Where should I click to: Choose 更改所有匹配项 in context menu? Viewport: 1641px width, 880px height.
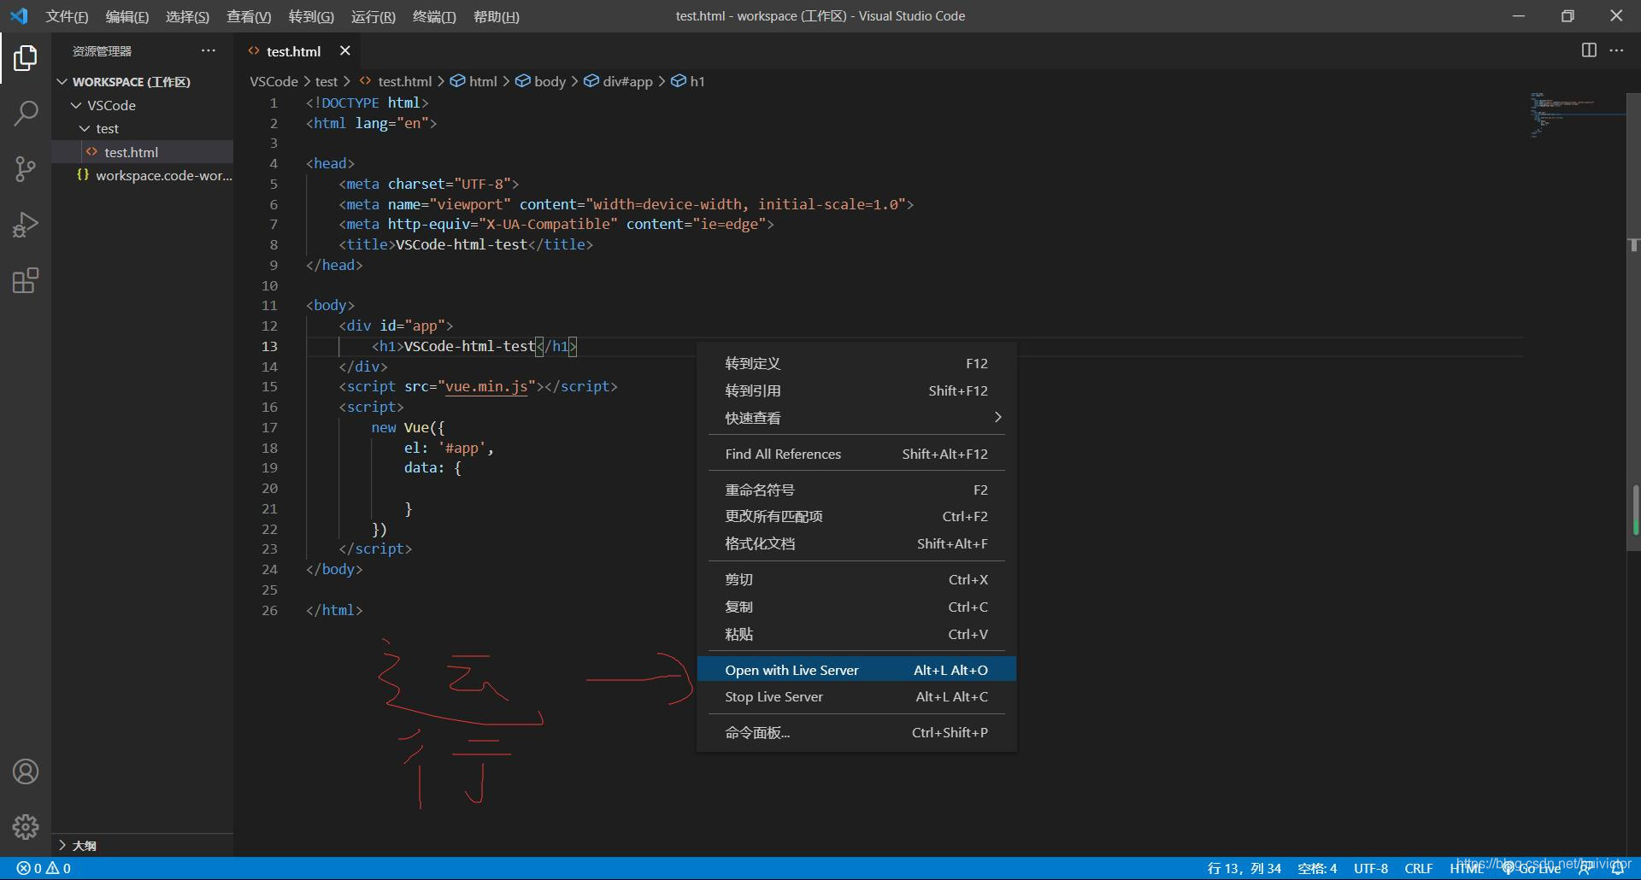pos(856,516)
